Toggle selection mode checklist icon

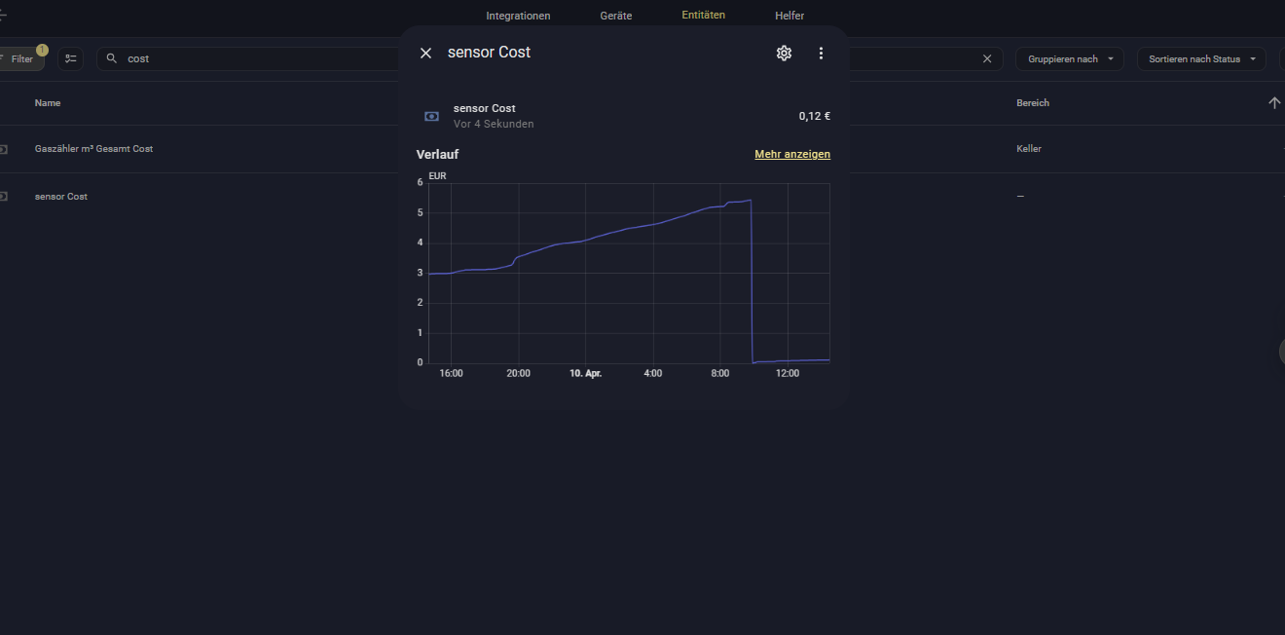(x=70, y=58)
